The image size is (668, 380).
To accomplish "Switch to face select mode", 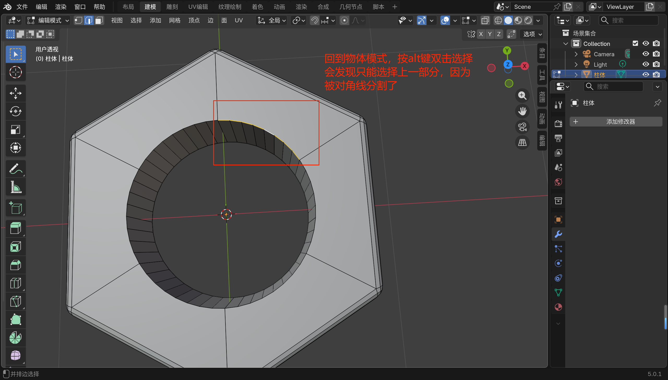I will pyautogui.click(x=99, y=20).
